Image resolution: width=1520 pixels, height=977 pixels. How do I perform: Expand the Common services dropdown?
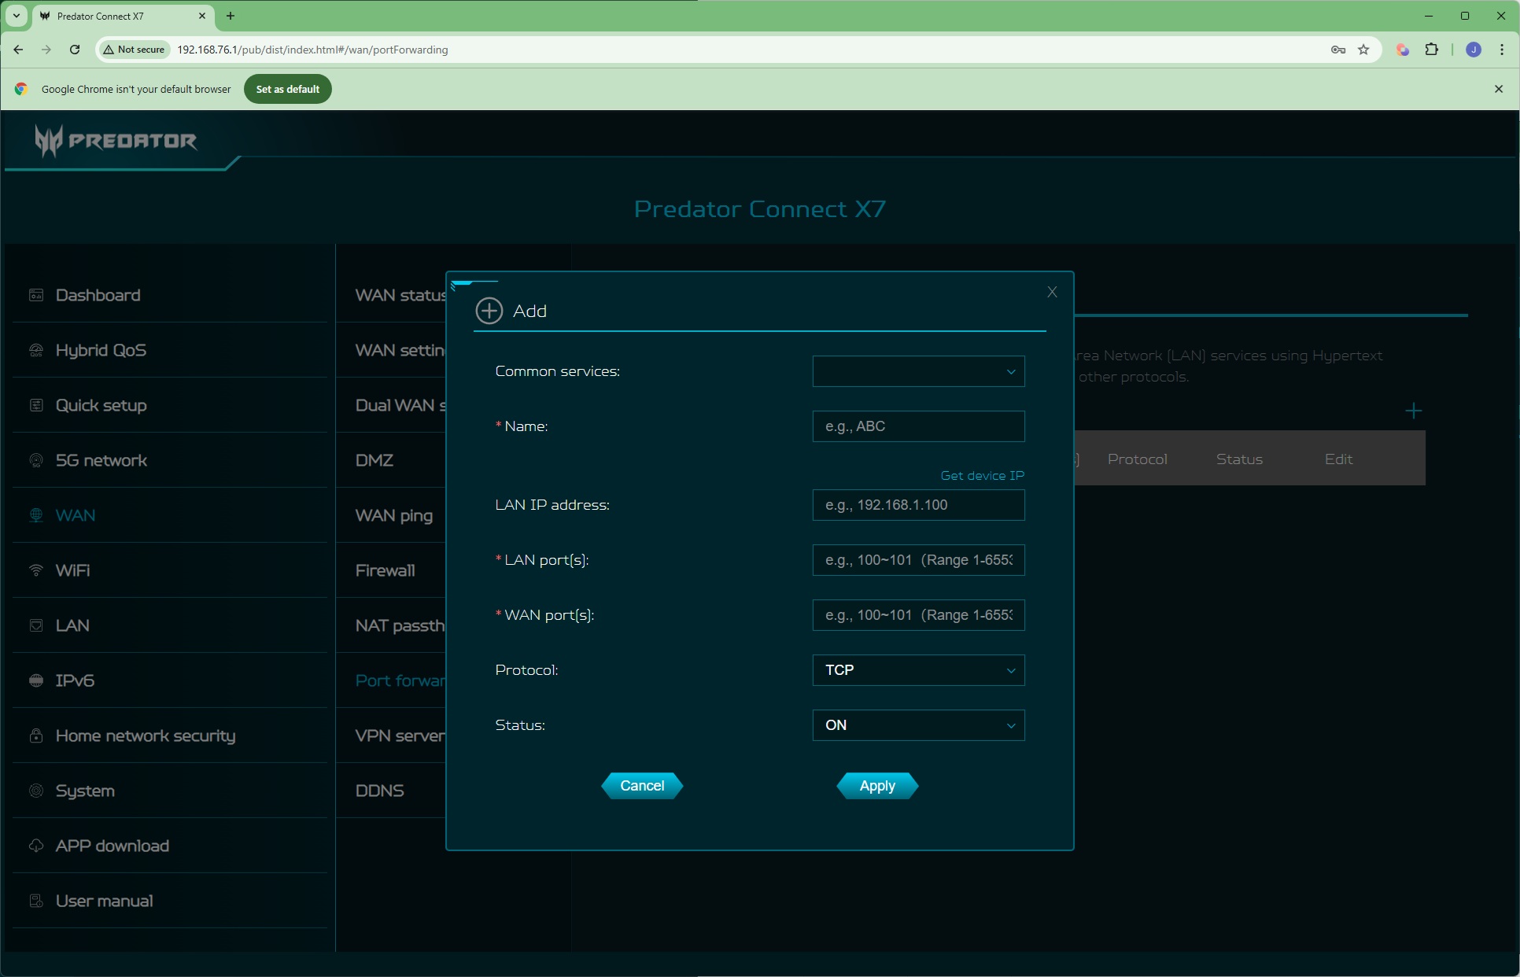(x=918, y=371)
